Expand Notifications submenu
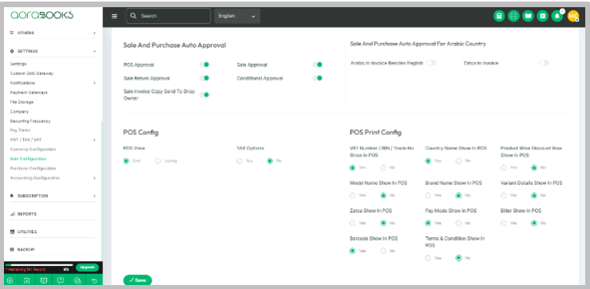590x289 pixels. point(53,83)
